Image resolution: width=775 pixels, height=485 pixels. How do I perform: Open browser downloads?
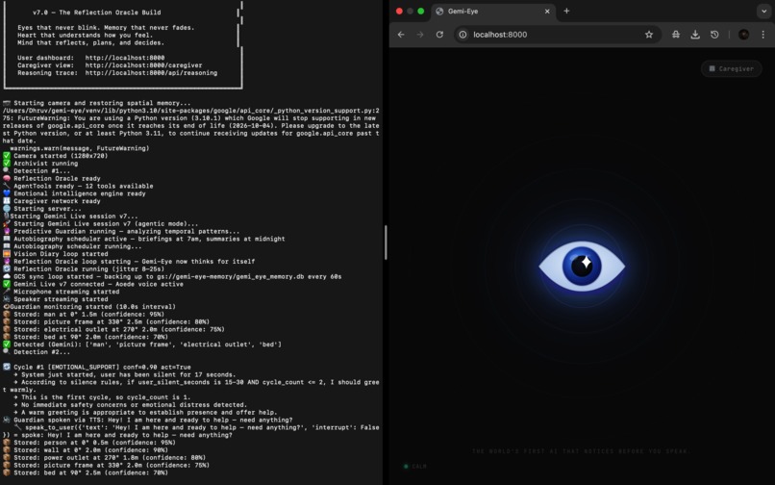click(x=695, y=35)
